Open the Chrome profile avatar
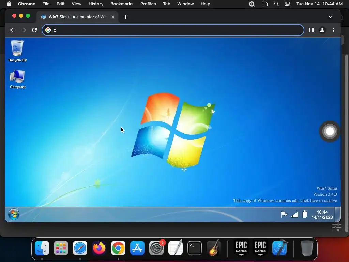Image resolution: width=349 pixels, height=262 pixels. point(322,30)
